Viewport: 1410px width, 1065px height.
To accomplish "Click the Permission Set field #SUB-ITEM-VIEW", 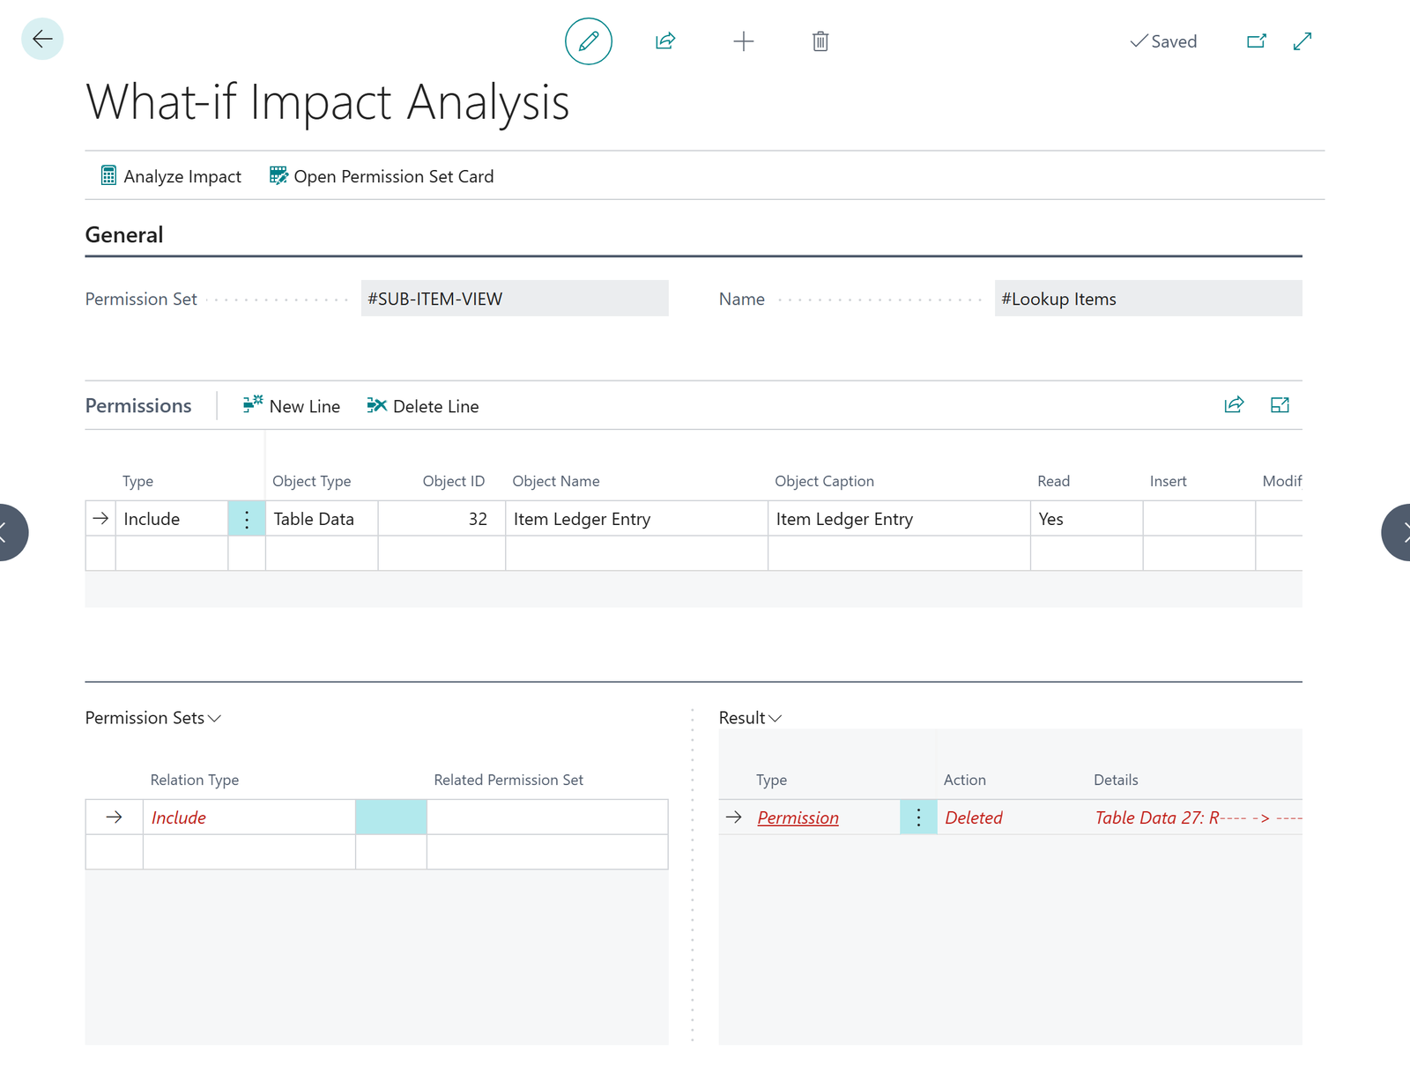I will pyautogui.click(x=515, y=299).
